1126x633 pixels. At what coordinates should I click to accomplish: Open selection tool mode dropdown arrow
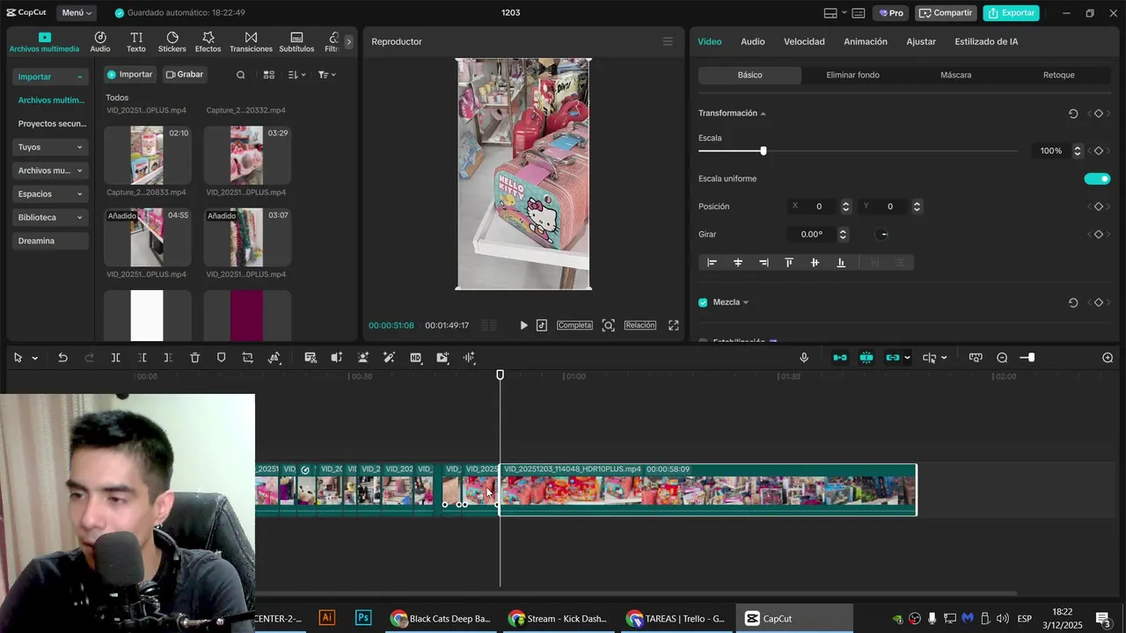tap(34, 359)
